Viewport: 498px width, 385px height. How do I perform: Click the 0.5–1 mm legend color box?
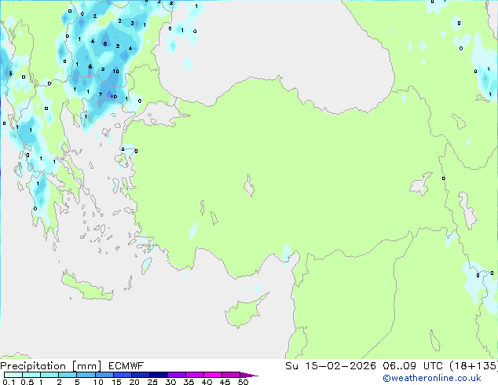coord(31,375)
